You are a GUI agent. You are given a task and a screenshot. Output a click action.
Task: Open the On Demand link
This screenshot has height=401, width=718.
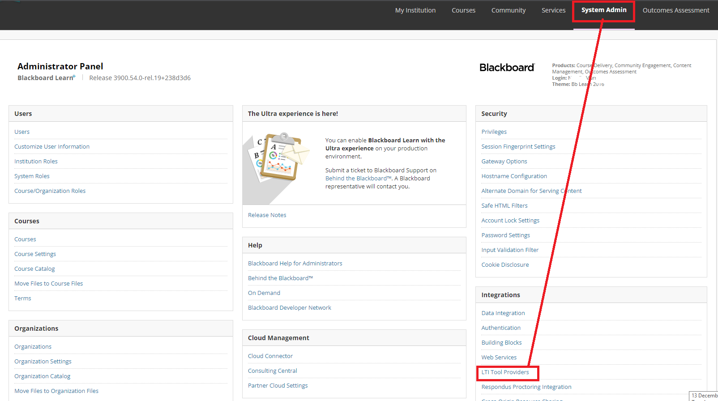point(264,293)
